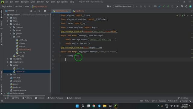193x109 pixels.
Task: Click the Debug bug icon in toolbar
Action: 141,6
